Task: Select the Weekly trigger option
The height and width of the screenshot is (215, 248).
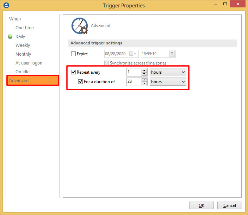Action: click(23, 45)
